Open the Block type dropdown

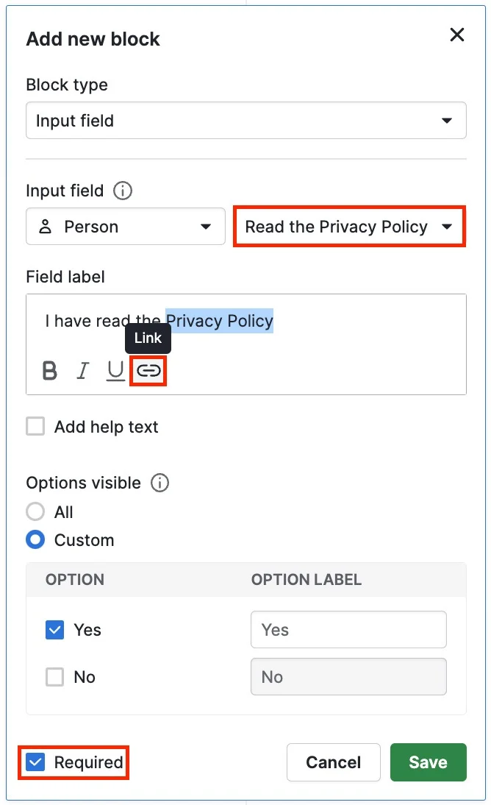tap(246, 121)
